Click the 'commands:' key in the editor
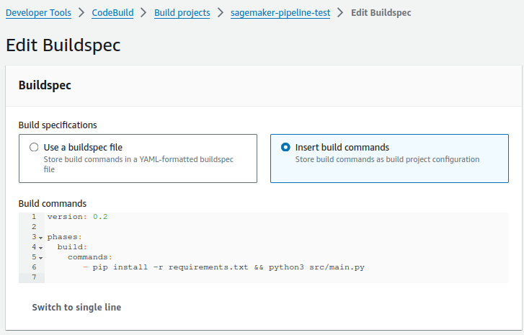This screenshot has height=335, width=524. click(89, 257)
